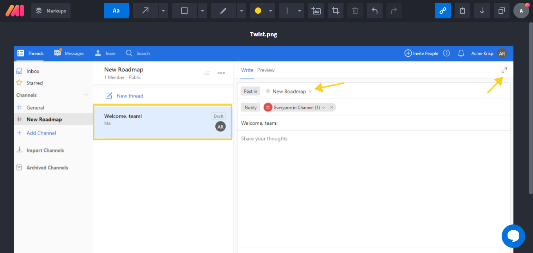Image resolution: width=533 pixels, height=253 pixels.
Task: Click the plus next to Channels
Action: (86, 95)
